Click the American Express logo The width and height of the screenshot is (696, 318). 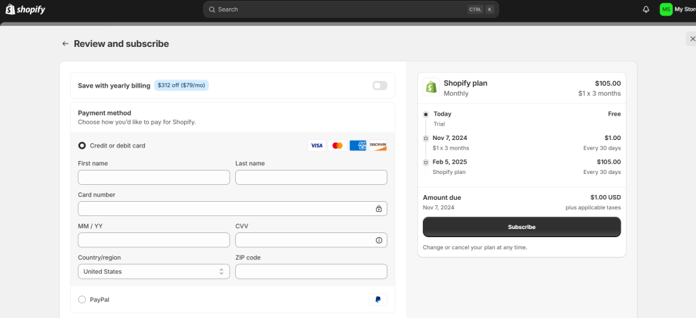coord(358,145)
